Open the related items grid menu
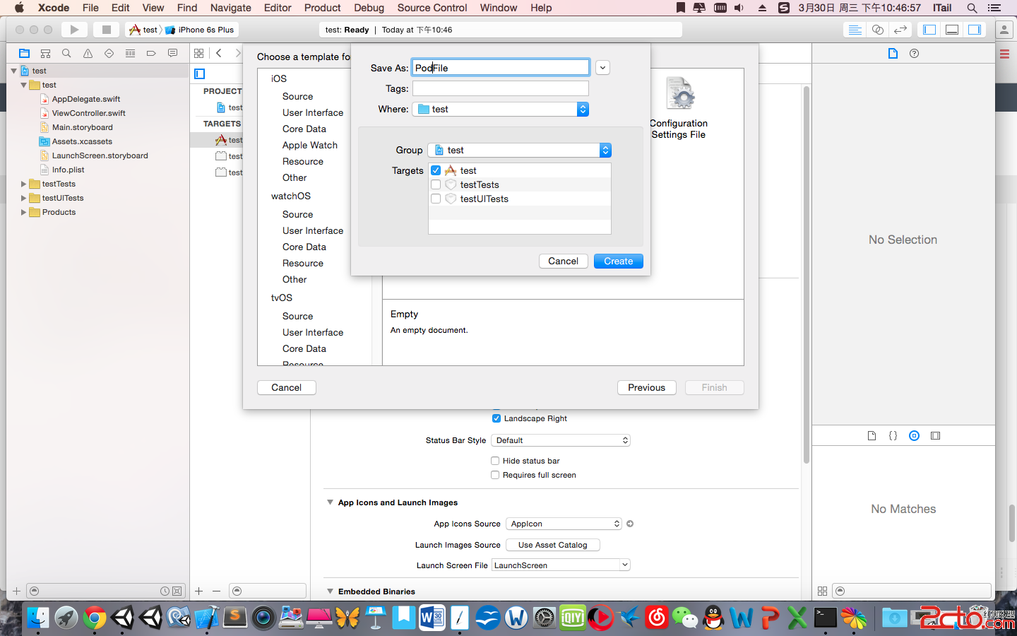 [199, 54]
